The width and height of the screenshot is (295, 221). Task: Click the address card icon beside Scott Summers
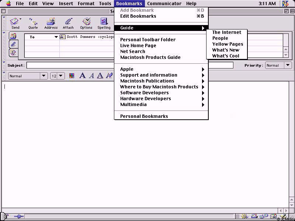pos(63,37)
